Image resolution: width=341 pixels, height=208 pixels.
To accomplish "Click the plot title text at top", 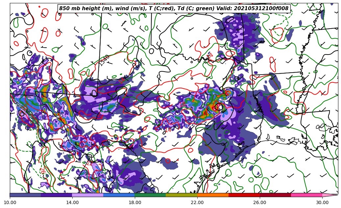I will (x=174, y=9).
